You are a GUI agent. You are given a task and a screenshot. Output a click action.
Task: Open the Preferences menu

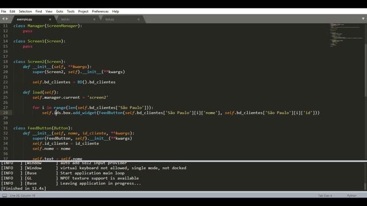tap(100, 11)
